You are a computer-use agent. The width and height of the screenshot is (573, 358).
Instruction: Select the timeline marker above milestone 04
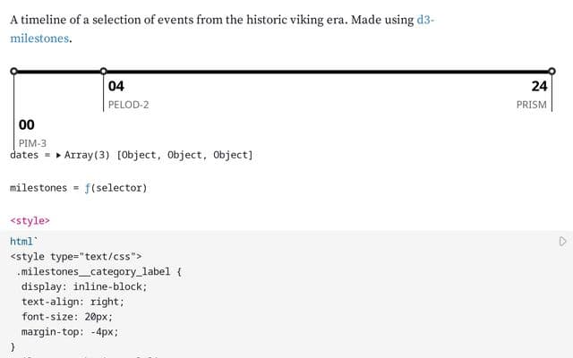[x=104, y=72]
